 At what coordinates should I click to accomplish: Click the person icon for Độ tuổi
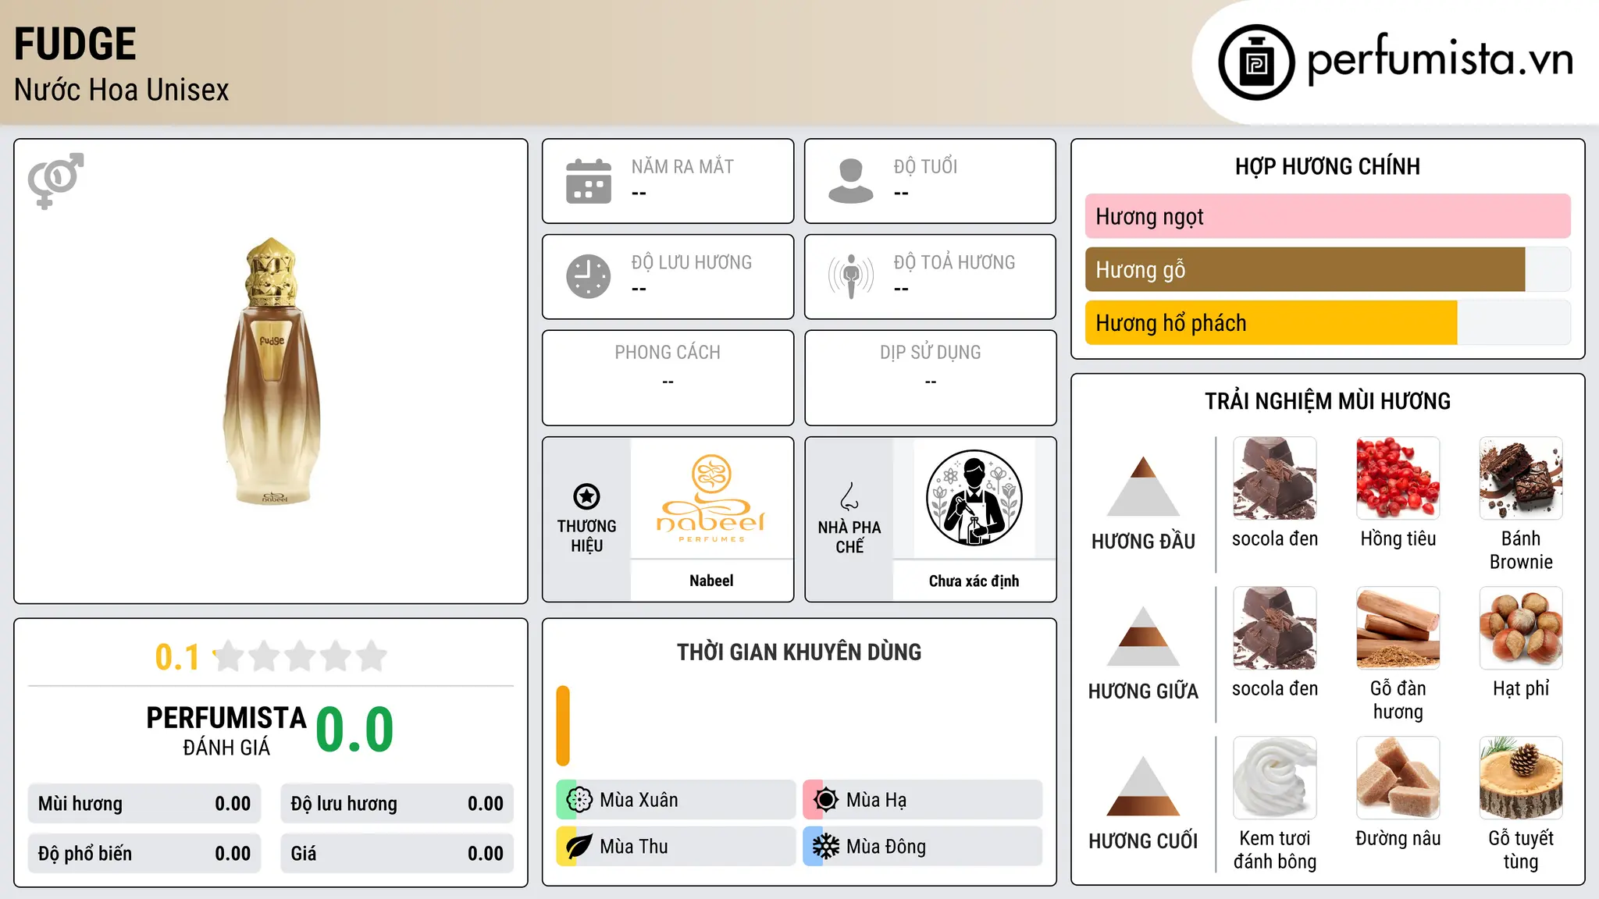click(851, 181)
